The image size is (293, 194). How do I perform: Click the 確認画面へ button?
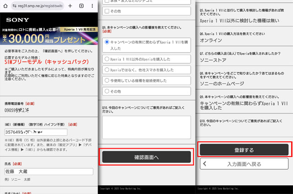146,157
